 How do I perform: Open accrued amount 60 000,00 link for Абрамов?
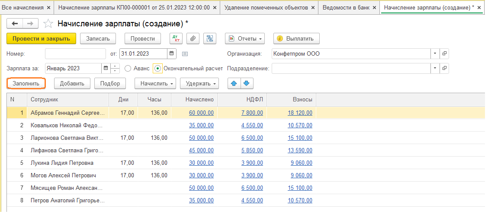pyautogui.click(x=201, y=113)
